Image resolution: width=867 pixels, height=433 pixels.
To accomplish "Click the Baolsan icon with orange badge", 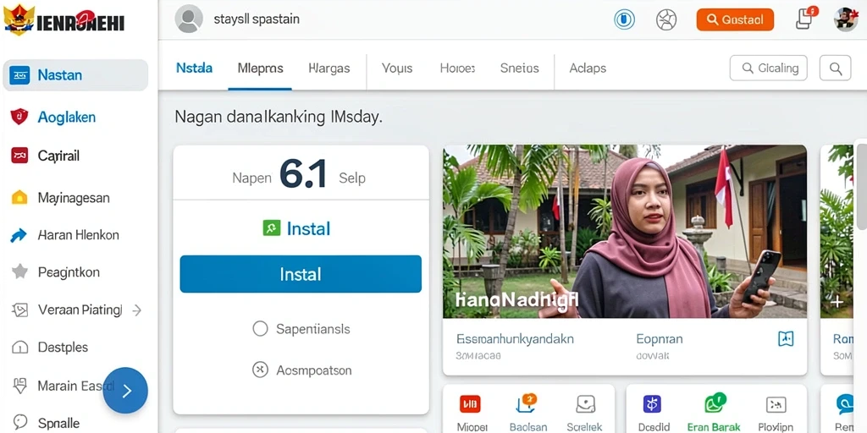I will pos(527,403).
